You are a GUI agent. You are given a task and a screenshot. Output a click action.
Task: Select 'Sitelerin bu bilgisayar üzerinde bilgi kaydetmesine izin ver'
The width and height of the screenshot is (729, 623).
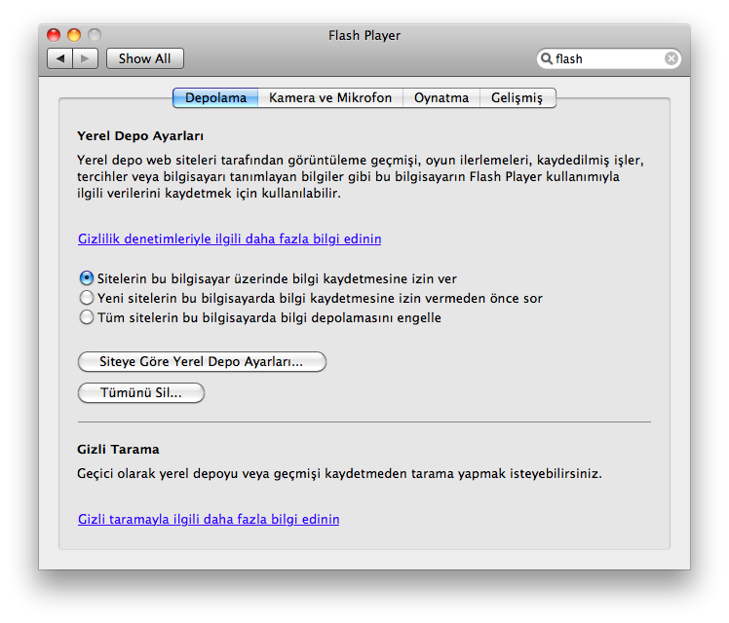(87, 278)
